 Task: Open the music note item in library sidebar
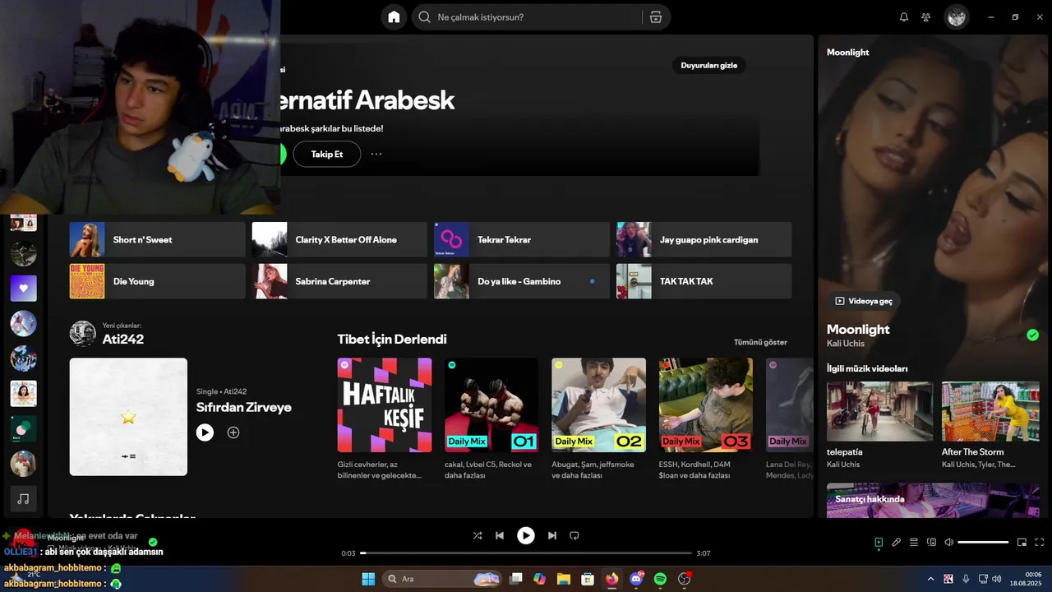(23, 499)
